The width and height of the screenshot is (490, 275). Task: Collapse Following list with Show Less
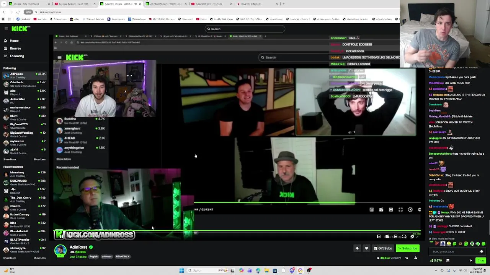click(x=39, y=159)
